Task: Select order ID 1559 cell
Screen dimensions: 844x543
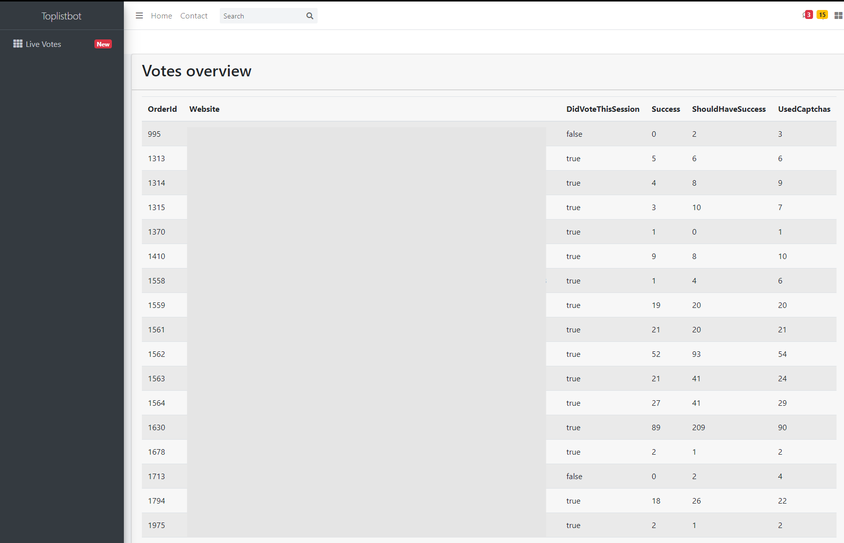Action: point(156,305)
